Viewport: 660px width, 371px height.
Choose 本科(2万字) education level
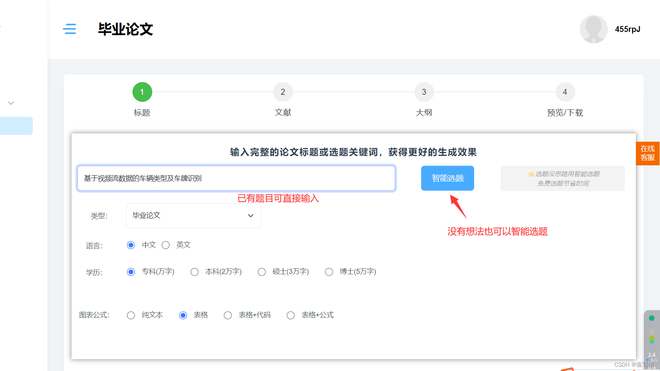click(x=195, y=272)
